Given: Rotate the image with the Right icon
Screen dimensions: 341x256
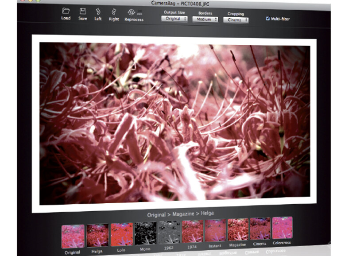Looking at the screenshot, I should (114, 12).
